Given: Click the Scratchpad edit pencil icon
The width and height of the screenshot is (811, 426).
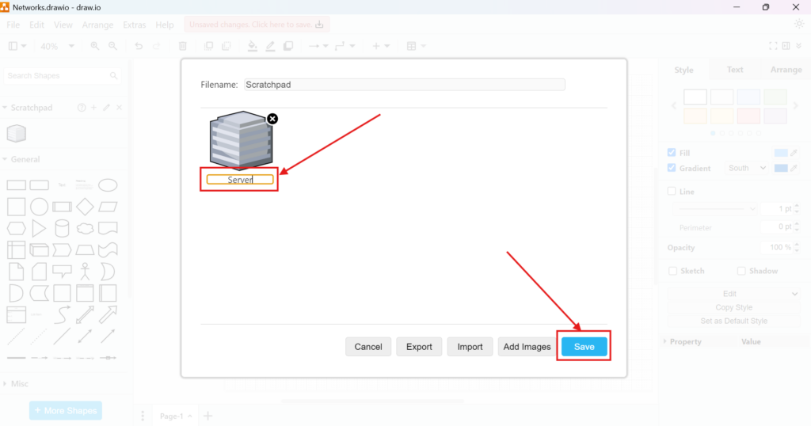Looking at the screenshot, I should click(106, 108).
